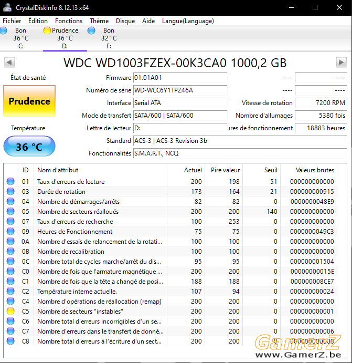352x363 pixels.
Task: Open the Disque menu
Action: click(x=125, y=21)
